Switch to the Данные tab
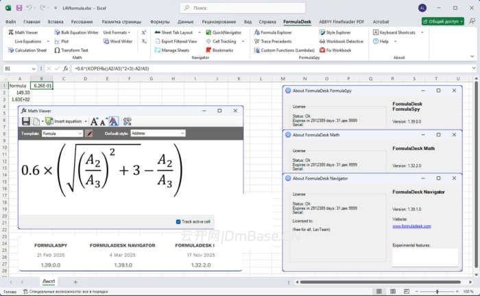The image size is (480, 296). pyautogui.click(x=186, y=22)
